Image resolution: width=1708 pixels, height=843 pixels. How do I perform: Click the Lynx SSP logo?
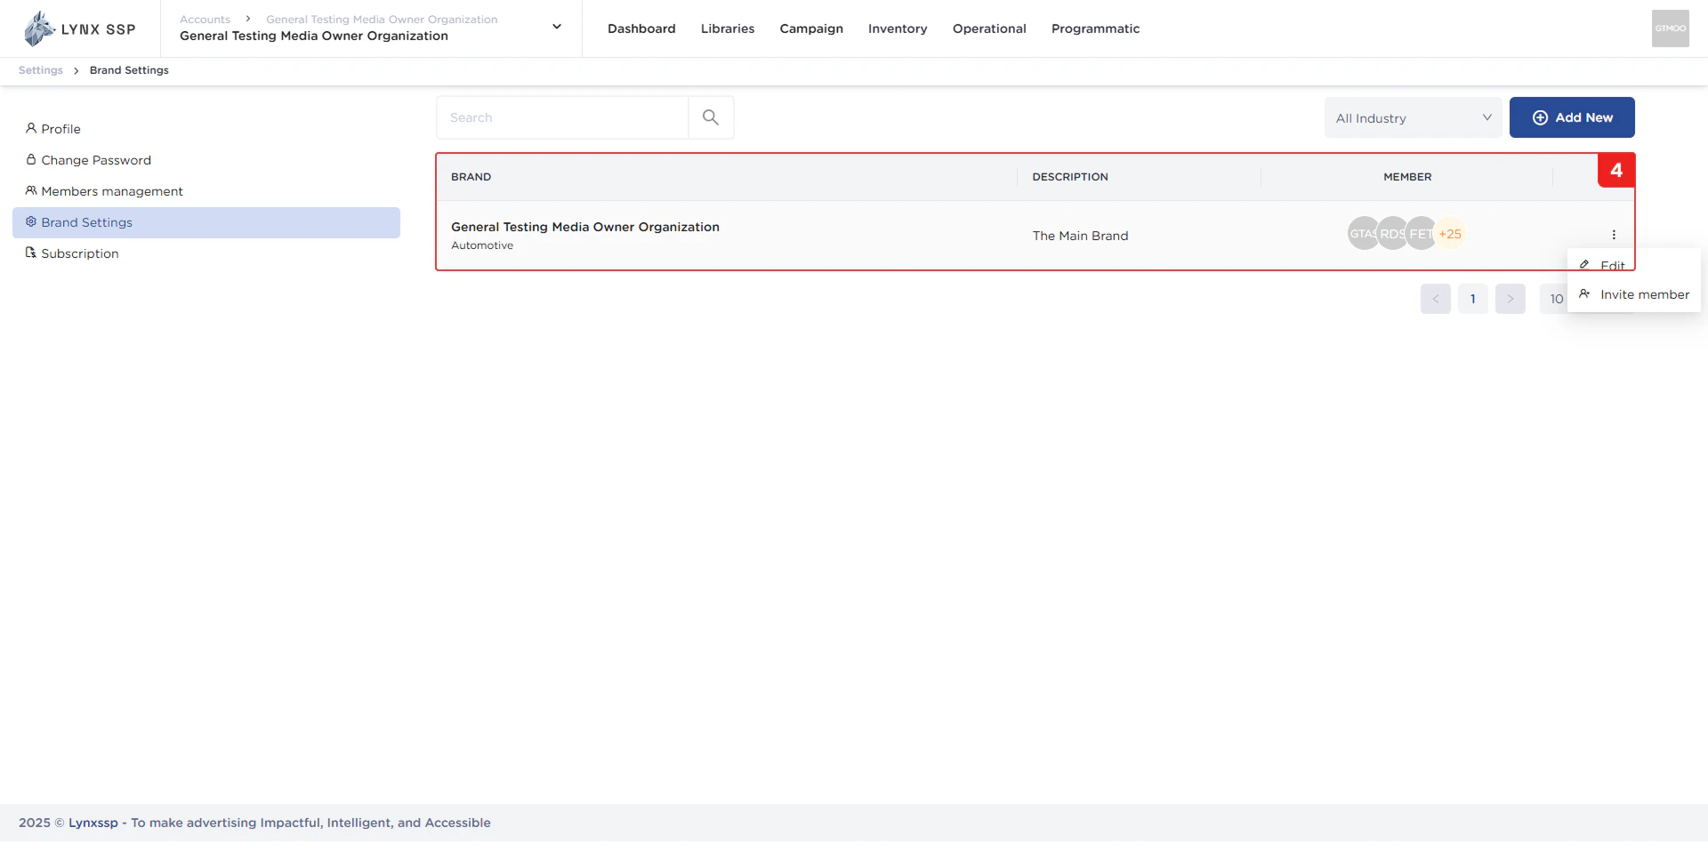(79, 28)
